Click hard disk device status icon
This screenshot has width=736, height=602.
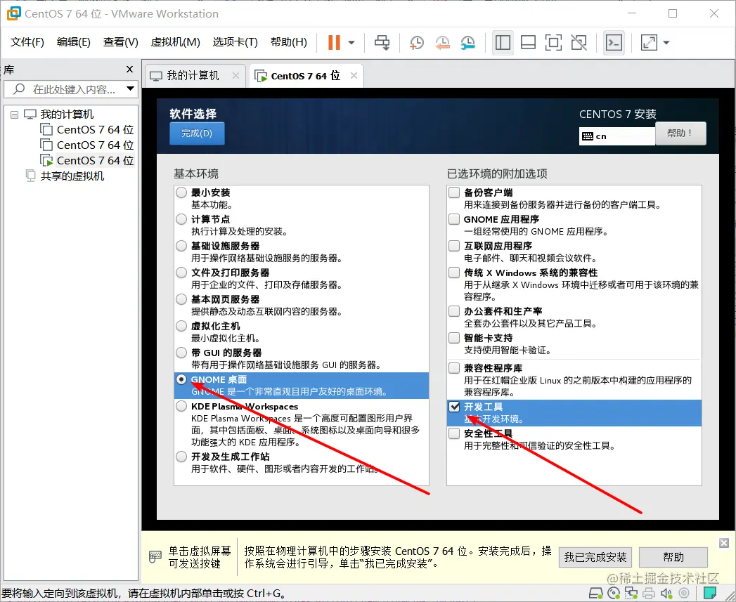point(595,593)
